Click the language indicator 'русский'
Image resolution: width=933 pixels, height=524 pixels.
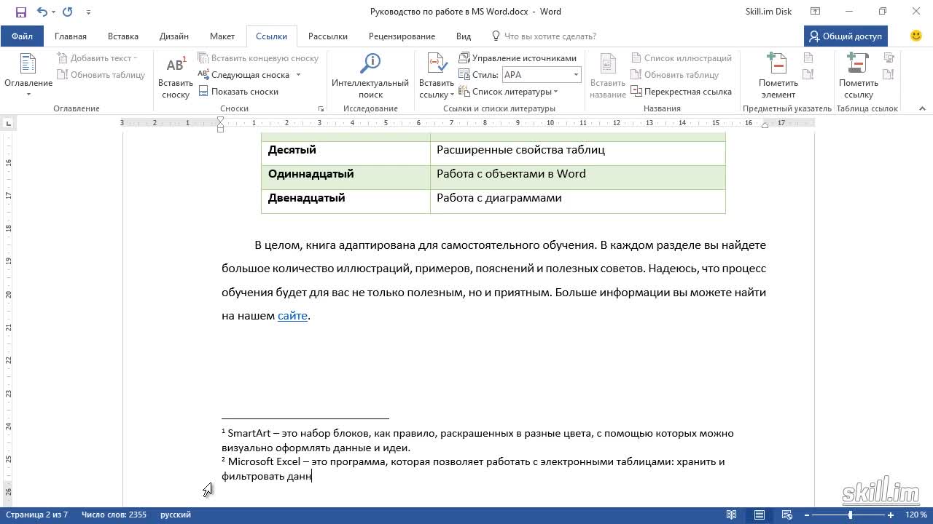tap(176, 515)
